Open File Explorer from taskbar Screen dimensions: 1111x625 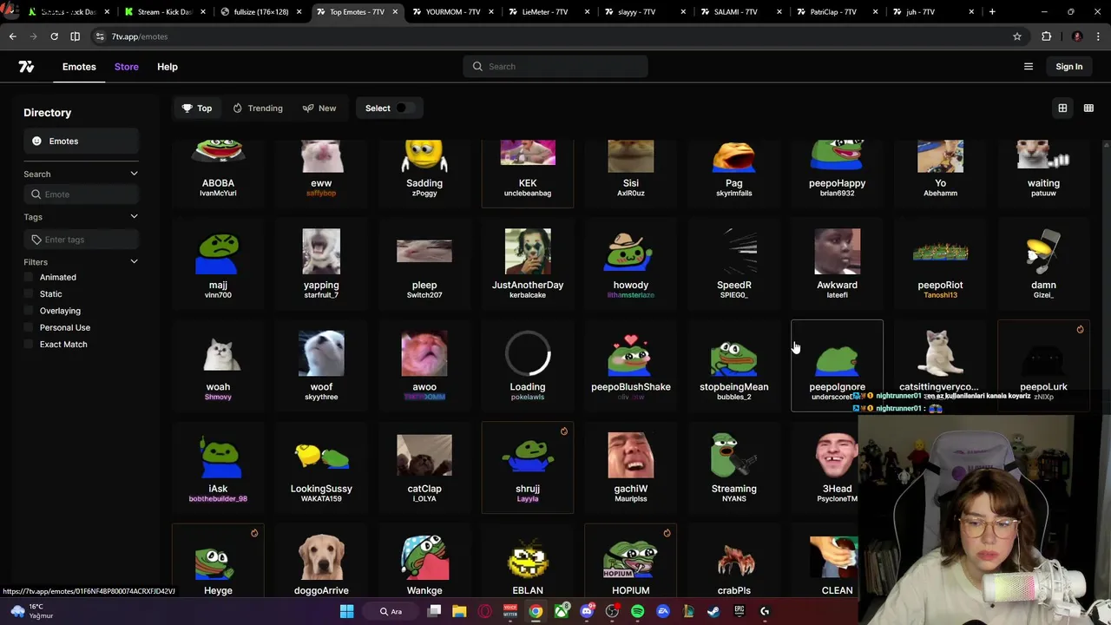tap(459, 611)
